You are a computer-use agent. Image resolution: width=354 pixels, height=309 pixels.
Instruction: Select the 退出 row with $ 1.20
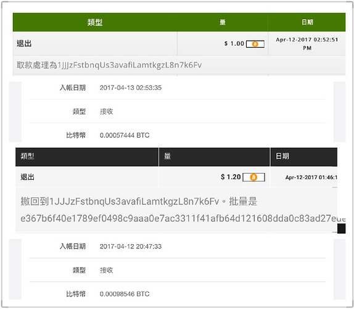pos(176,177)
